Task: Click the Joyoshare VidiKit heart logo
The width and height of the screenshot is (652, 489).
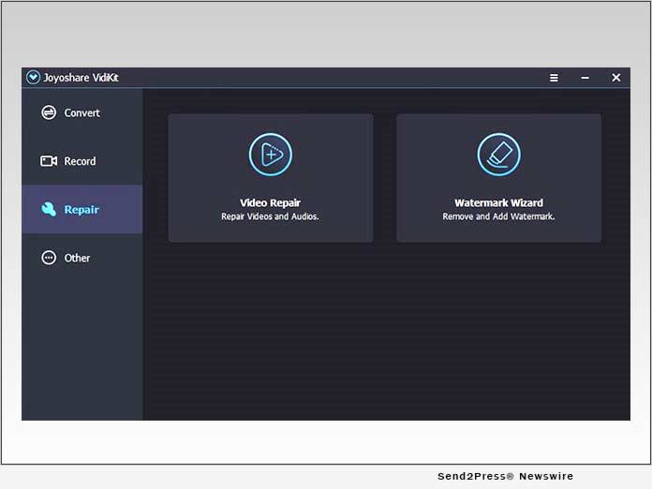Action: [x=34, y=78]
